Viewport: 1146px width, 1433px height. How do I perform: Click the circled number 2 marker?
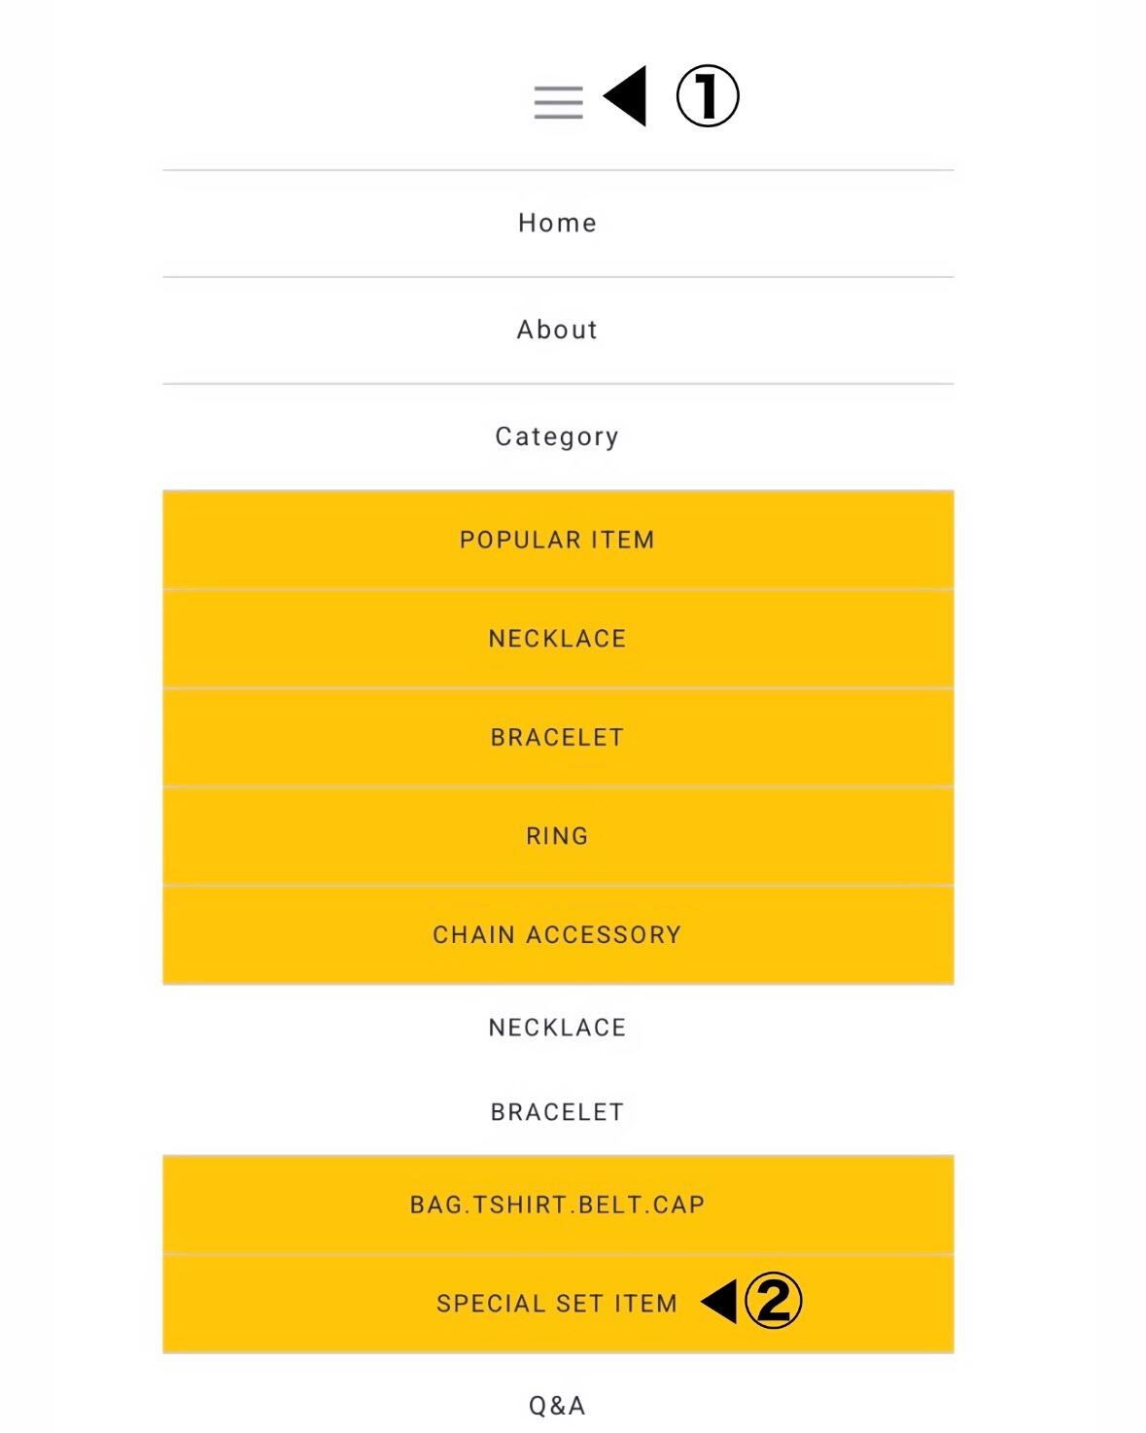(774, 1301)
